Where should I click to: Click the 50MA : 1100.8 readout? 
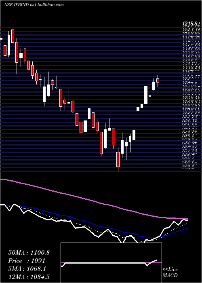click(x=29, y=253)
